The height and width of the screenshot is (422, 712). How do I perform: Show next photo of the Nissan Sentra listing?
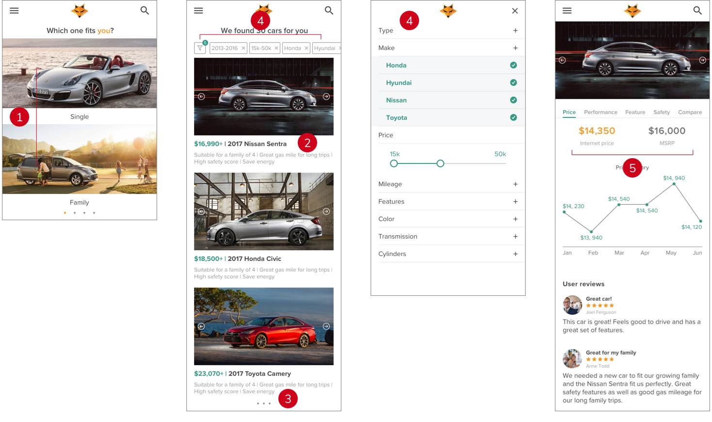click(326, 97)
